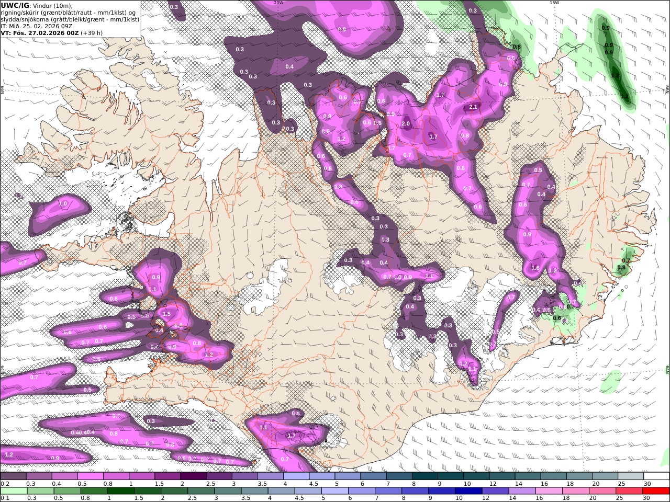Click the 0.1 label on the legend

point(5,498)
